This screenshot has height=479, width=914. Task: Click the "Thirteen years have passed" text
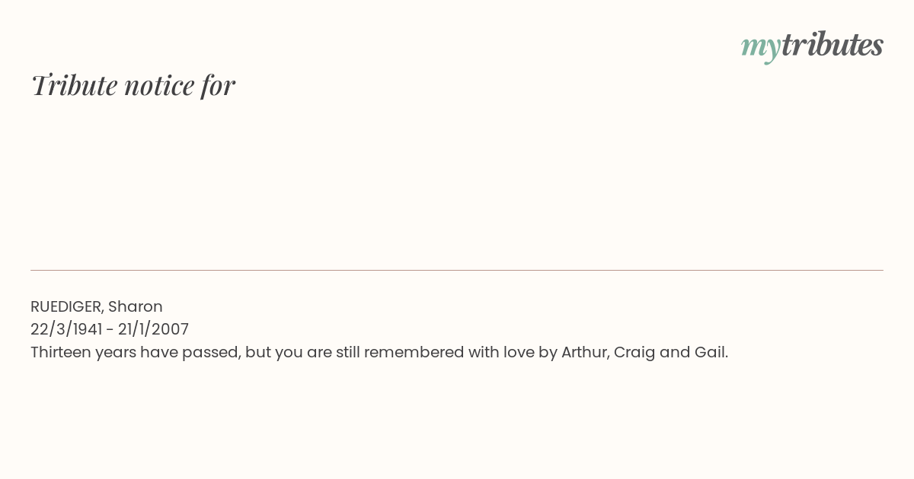tap(136, 352)
